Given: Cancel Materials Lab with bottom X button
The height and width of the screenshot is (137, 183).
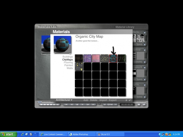Looking at the screenshot, I should [139, 104].
